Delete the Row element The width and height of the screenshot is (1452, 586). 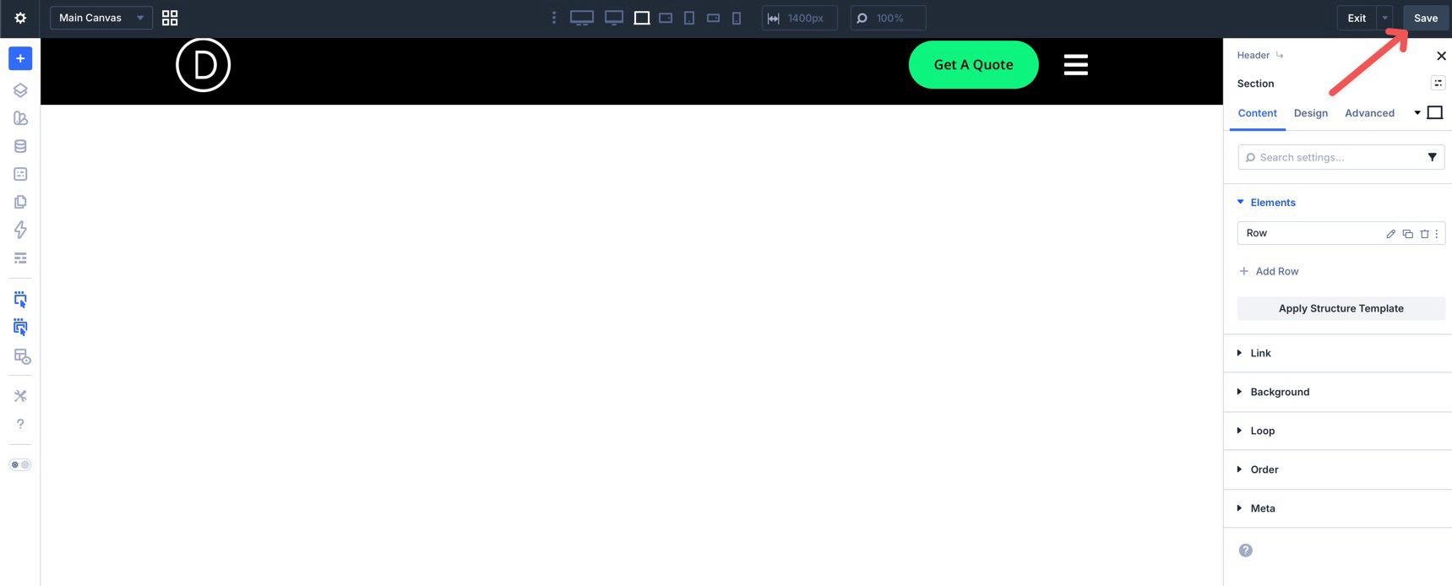pyautogui.click(x=1424, y=234)
